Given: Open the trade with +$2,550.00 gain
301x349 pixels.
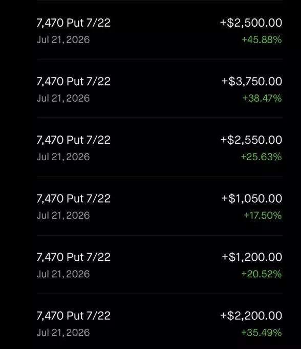Looking at the screenshot, I should (160, 148).
